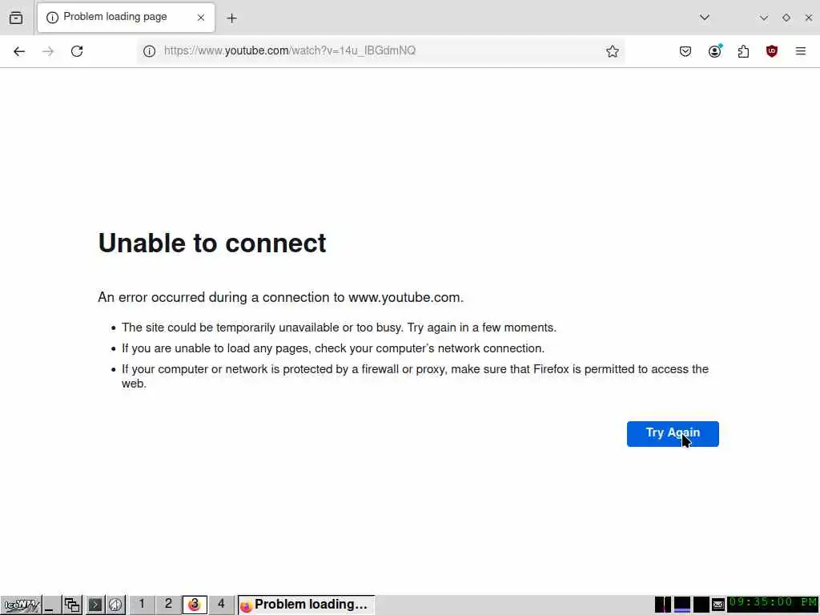The image size is (820, 615).
Task: Open a new tab with plus
Action: (x=231, y=18)
